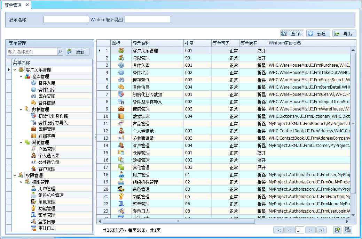Select 库存查询 binoculars icon in tree
Screen dimensions: 362x239
33,96
